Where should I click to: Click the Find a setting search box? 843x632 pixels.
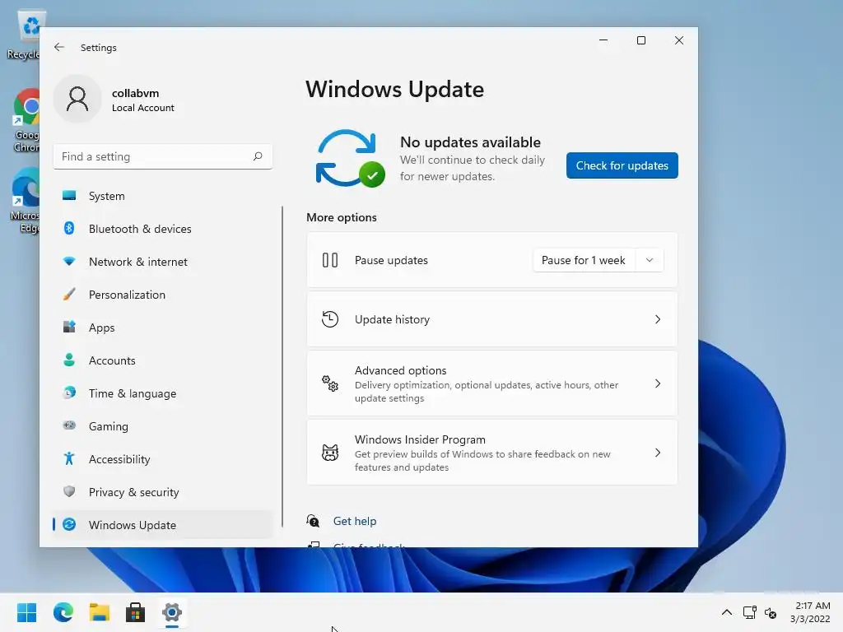pos(162,156)
